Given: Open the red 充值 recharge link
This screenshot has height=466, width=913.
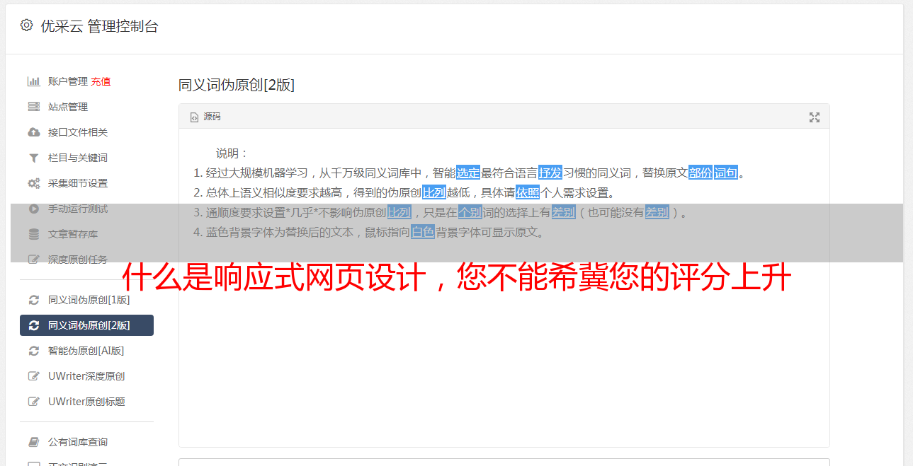Looking at the screenshot, I should (101, 81).
